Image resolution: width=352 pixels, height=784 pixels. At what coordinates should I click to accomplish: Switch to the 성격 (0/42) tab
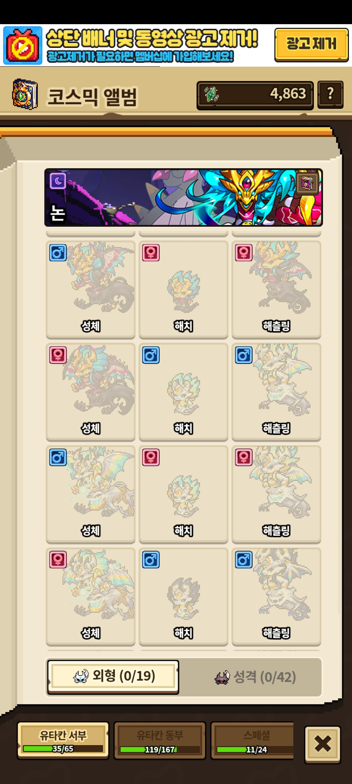point(255,677)
